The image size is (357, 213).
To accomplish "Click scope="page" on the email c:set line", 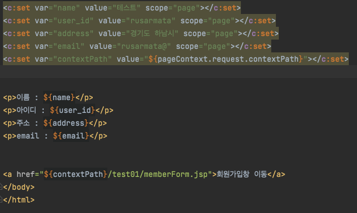I will [203, 47].
